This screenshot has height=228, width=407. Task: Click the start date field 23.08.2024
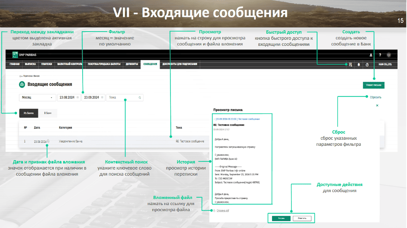[68, 97]
